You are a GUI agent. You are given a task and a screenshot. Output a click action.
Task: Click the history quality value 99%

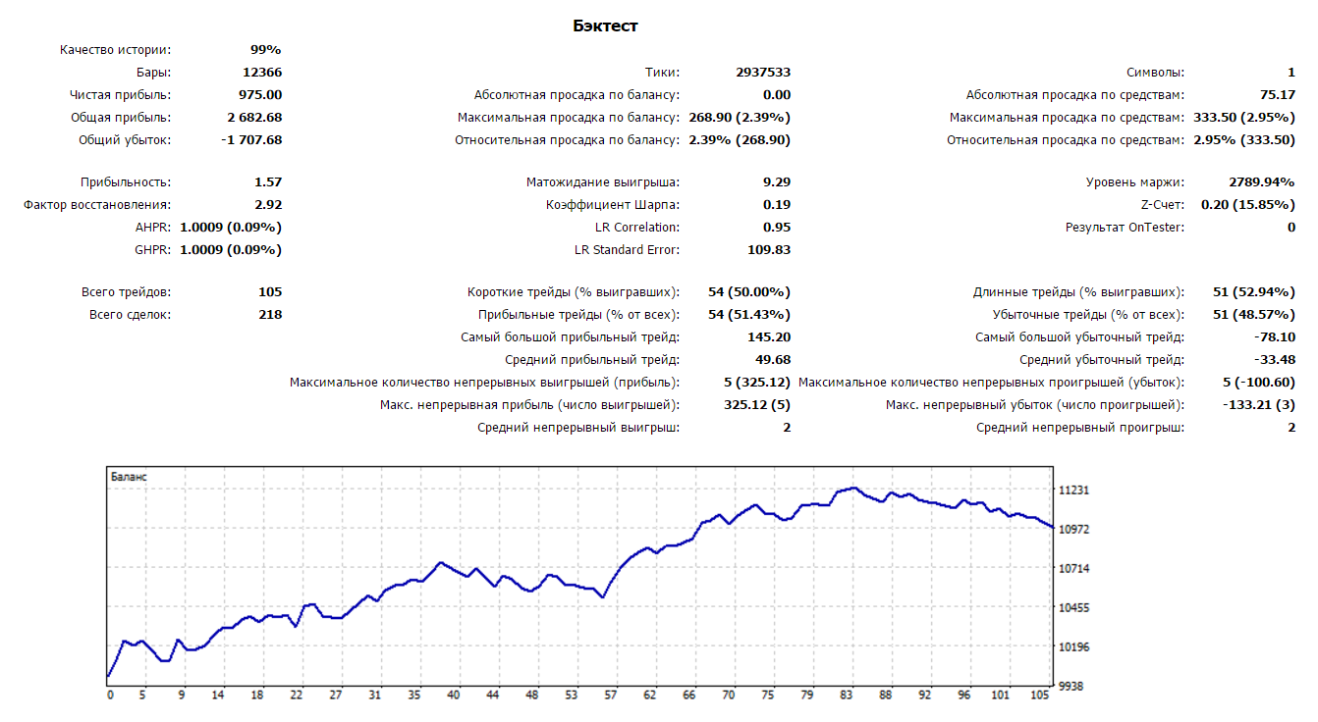pyautogui.click(x=265, y=50)
